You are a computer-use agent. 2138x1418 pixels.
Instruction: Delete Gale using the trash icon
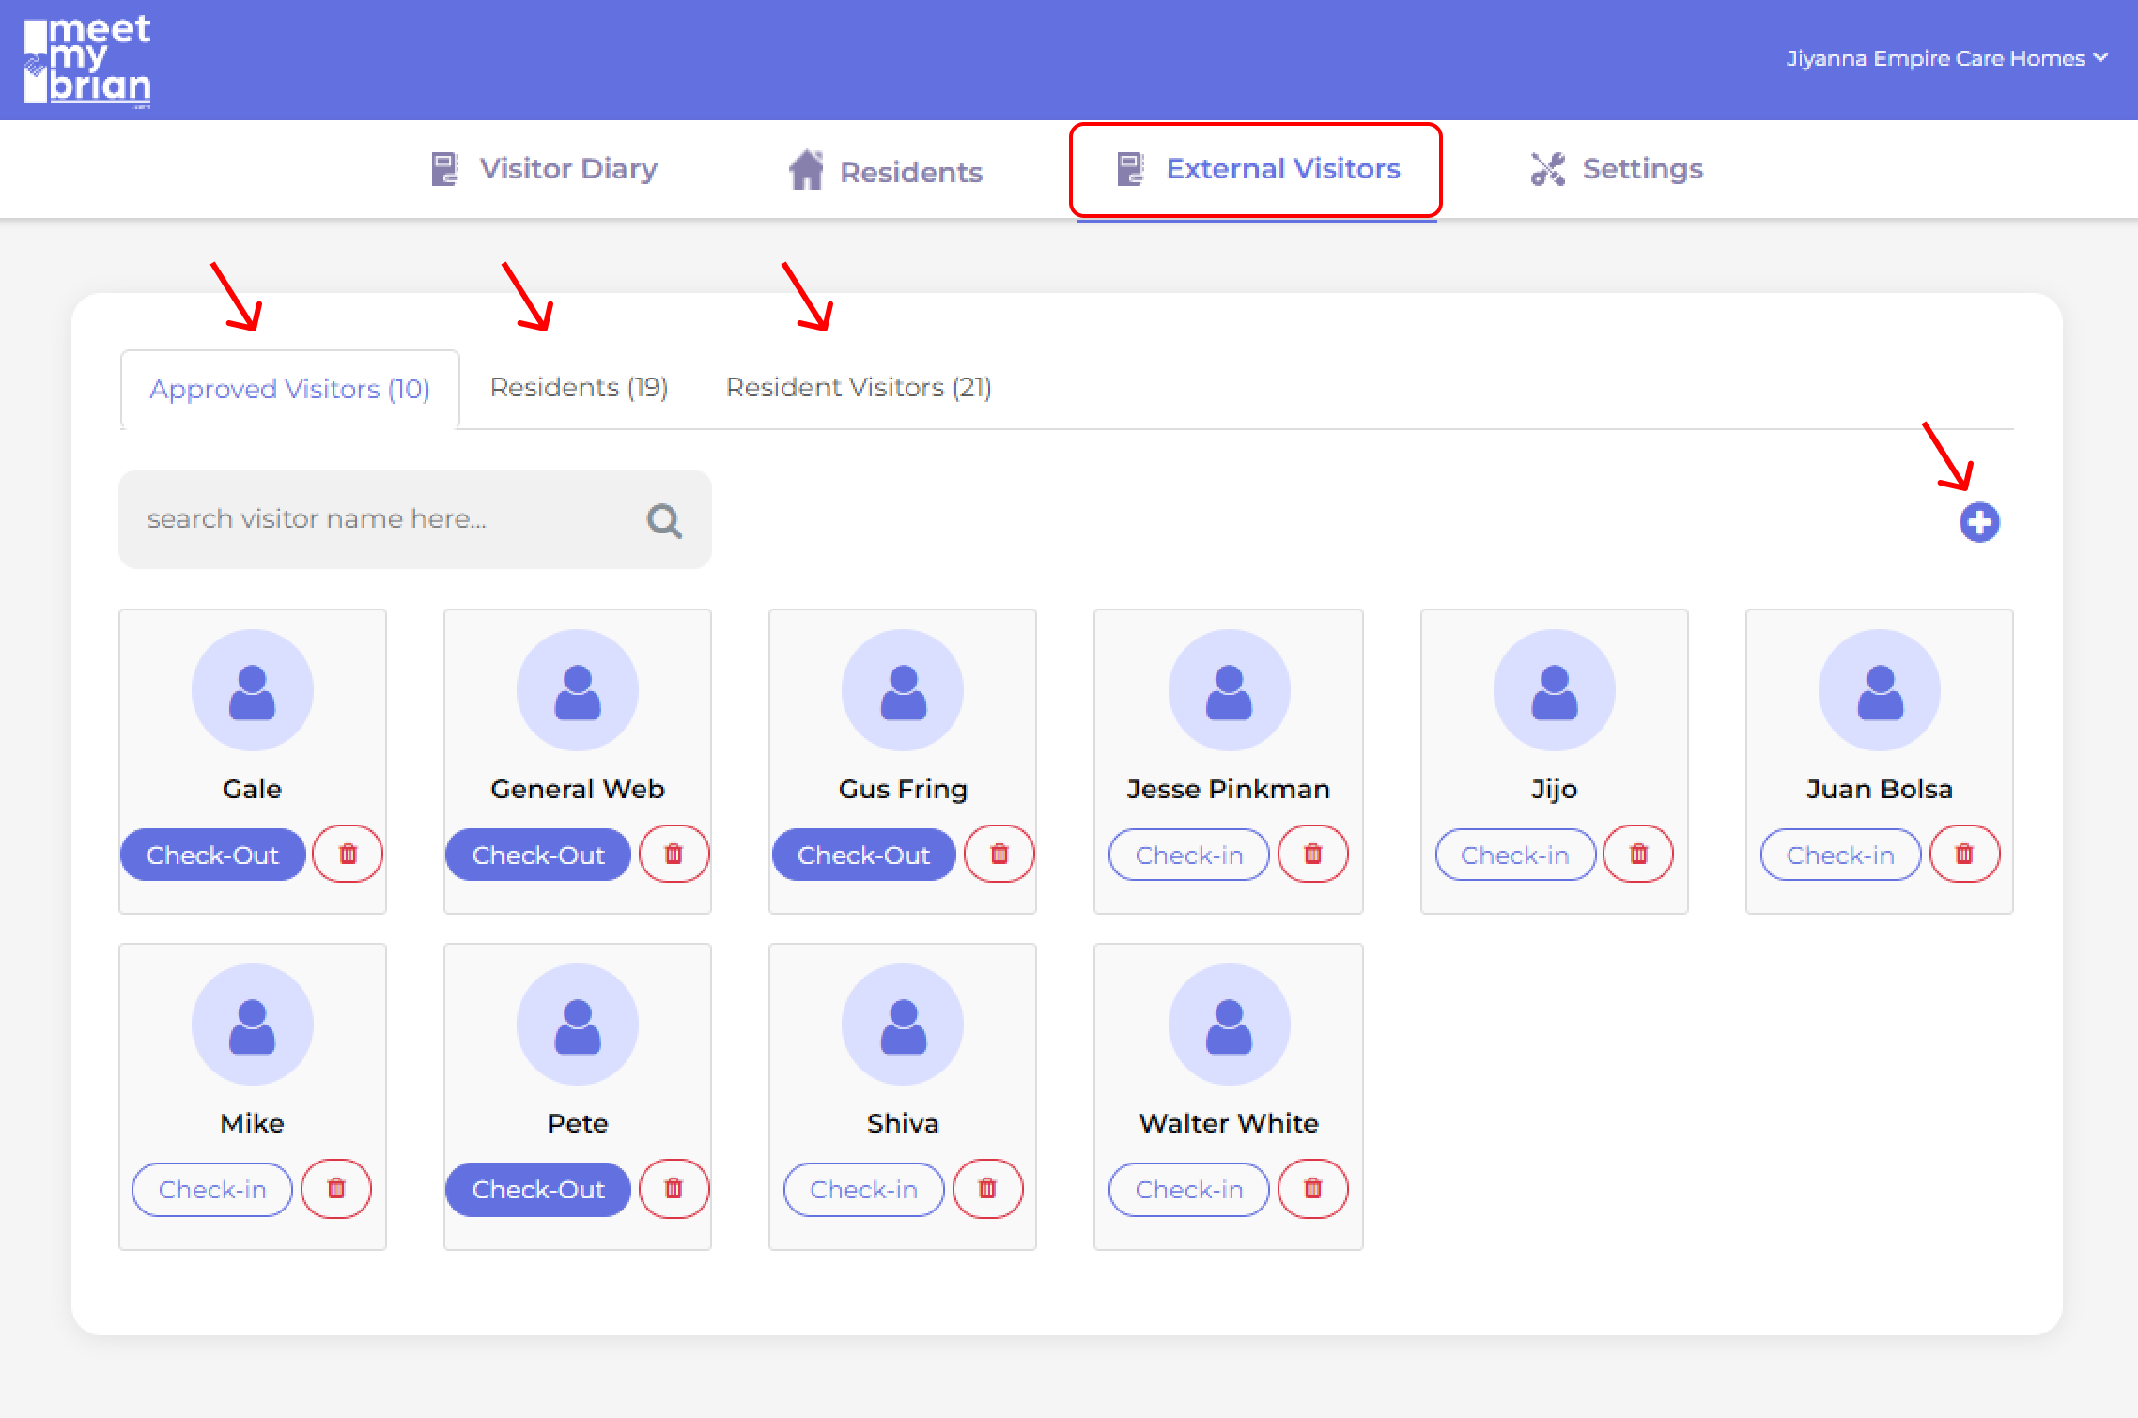tap(348, 854)
